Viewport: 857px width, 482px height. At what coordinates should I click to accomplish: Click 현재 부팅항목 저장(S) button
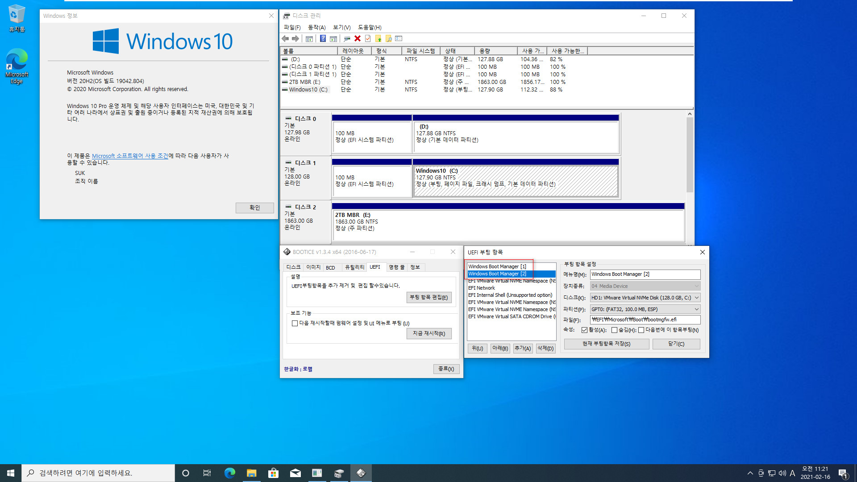607,344
